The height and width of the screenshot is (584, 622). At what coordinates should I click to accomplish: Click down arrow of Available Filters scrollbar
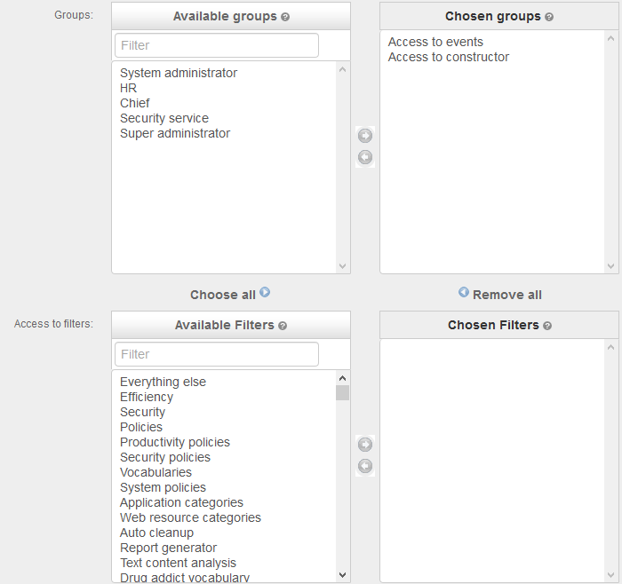pos(343,575)
